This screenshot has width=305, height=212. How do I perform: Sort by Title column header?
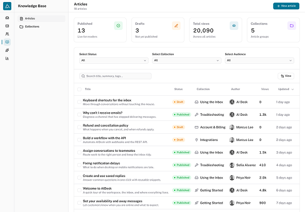tap(88, 89)
